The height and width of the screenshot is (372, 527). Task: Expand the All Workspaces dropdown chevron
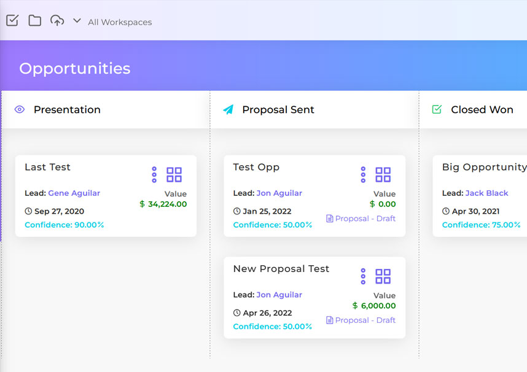point(77,21)
